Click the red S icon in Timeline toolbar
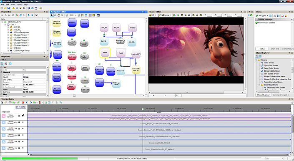The width and height of the screenshot is (294, 161). tap(40, 102)
